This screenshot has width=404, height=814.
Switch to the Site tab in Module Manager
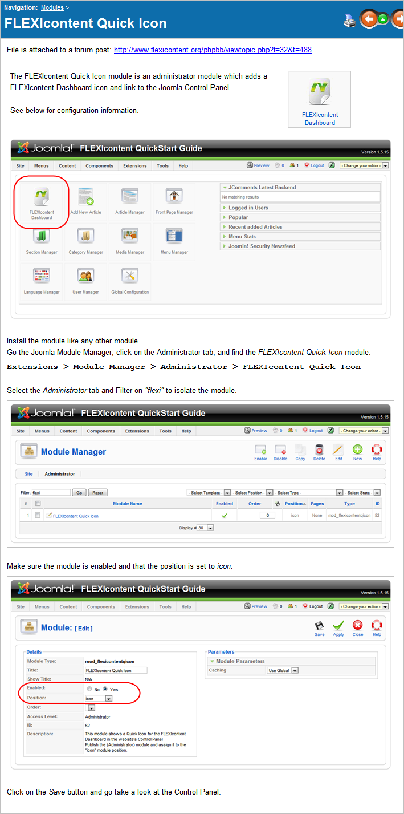click(x=28, y=474)
